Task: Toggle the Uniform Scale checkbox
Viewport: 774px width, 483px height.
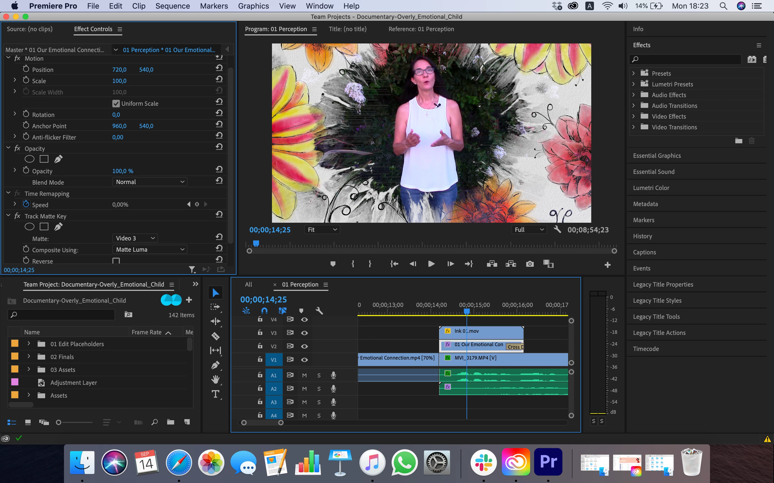Action: point(116,104)
